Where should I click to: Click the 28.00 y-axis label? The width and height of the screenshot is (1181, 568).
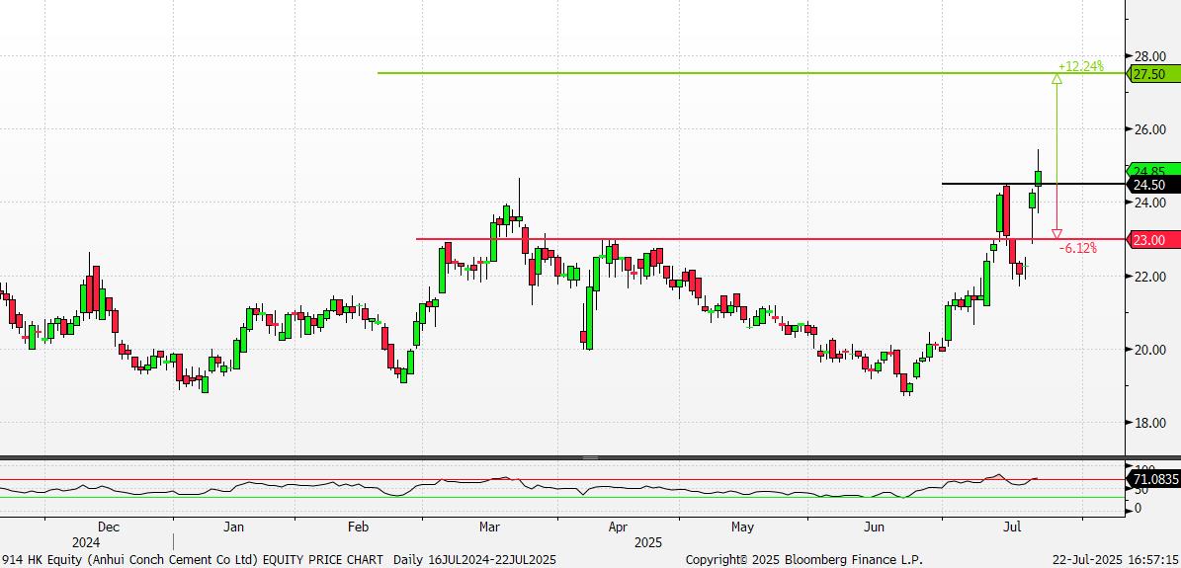1152,56
